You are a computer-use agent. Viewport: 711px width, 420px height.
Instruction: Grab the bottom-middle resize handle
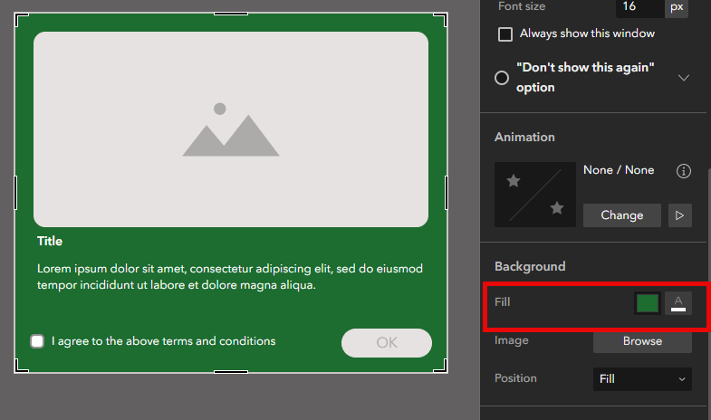231,371
